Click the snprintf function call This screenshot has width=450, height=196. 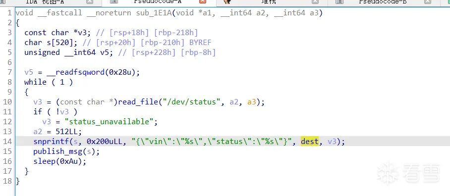coord(51,142)
